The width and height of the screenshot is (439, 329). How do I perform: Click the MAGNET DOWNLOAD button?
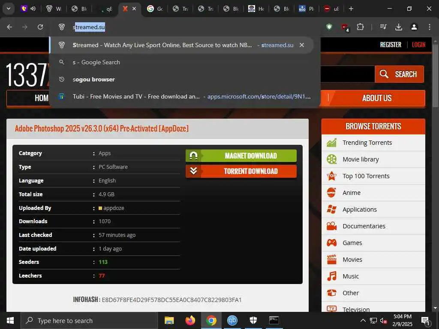tap(241, 156)
